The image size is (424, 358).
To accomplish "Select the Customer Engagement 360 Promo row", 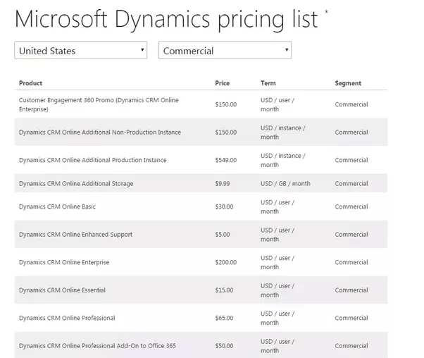I will [x=99, y=105].
